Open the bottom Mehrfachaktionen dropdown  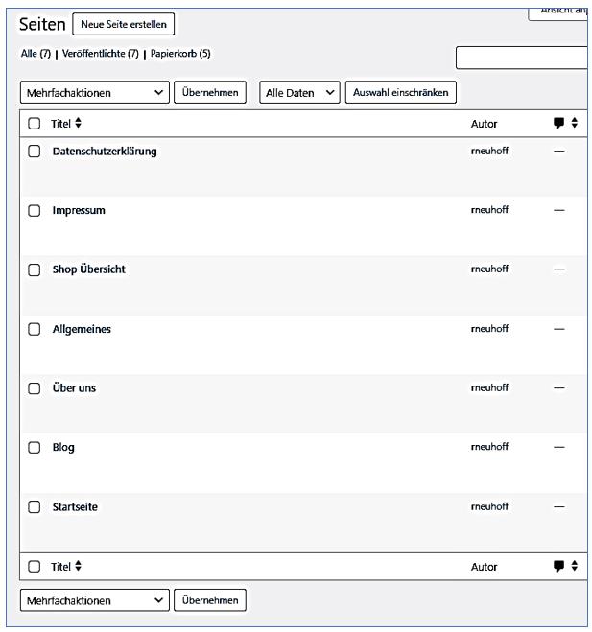[94, 600]
